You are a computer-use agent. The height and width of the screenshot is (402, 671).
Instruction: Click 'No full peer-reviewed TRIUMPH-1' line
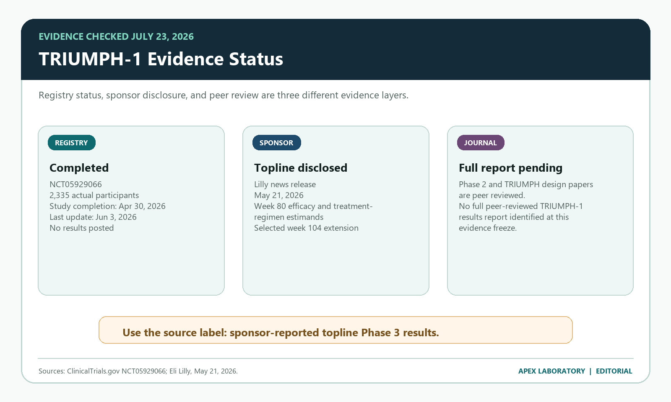click(521, 206)
